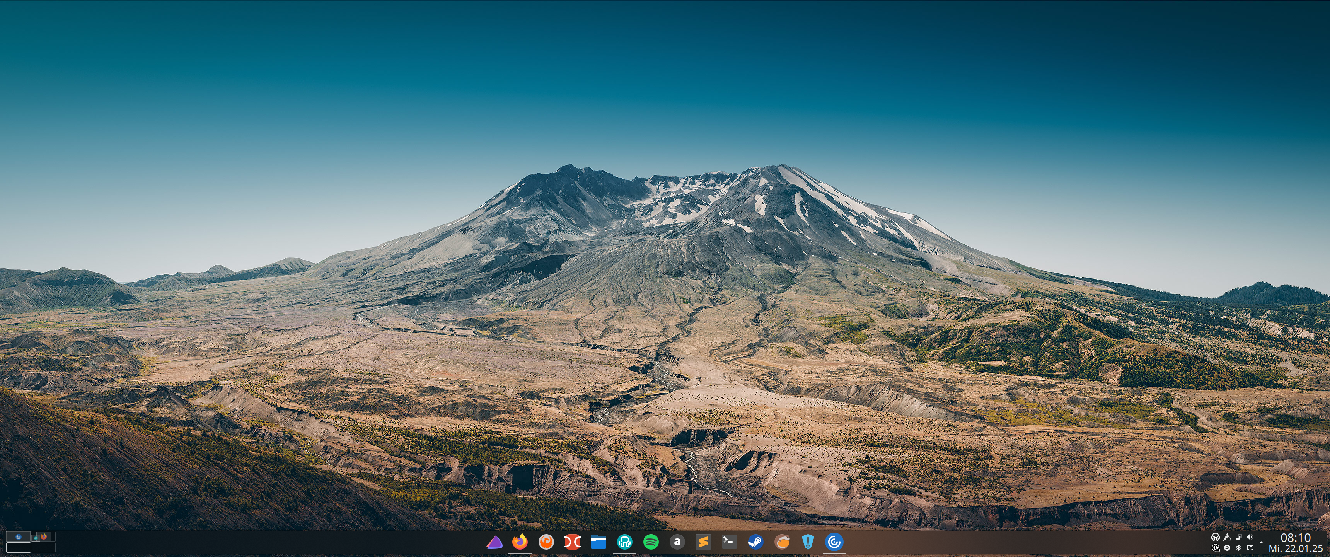Open the blue shield sword icon
This screenshot has width=1330, height=557.
click(x=808, y=542)
